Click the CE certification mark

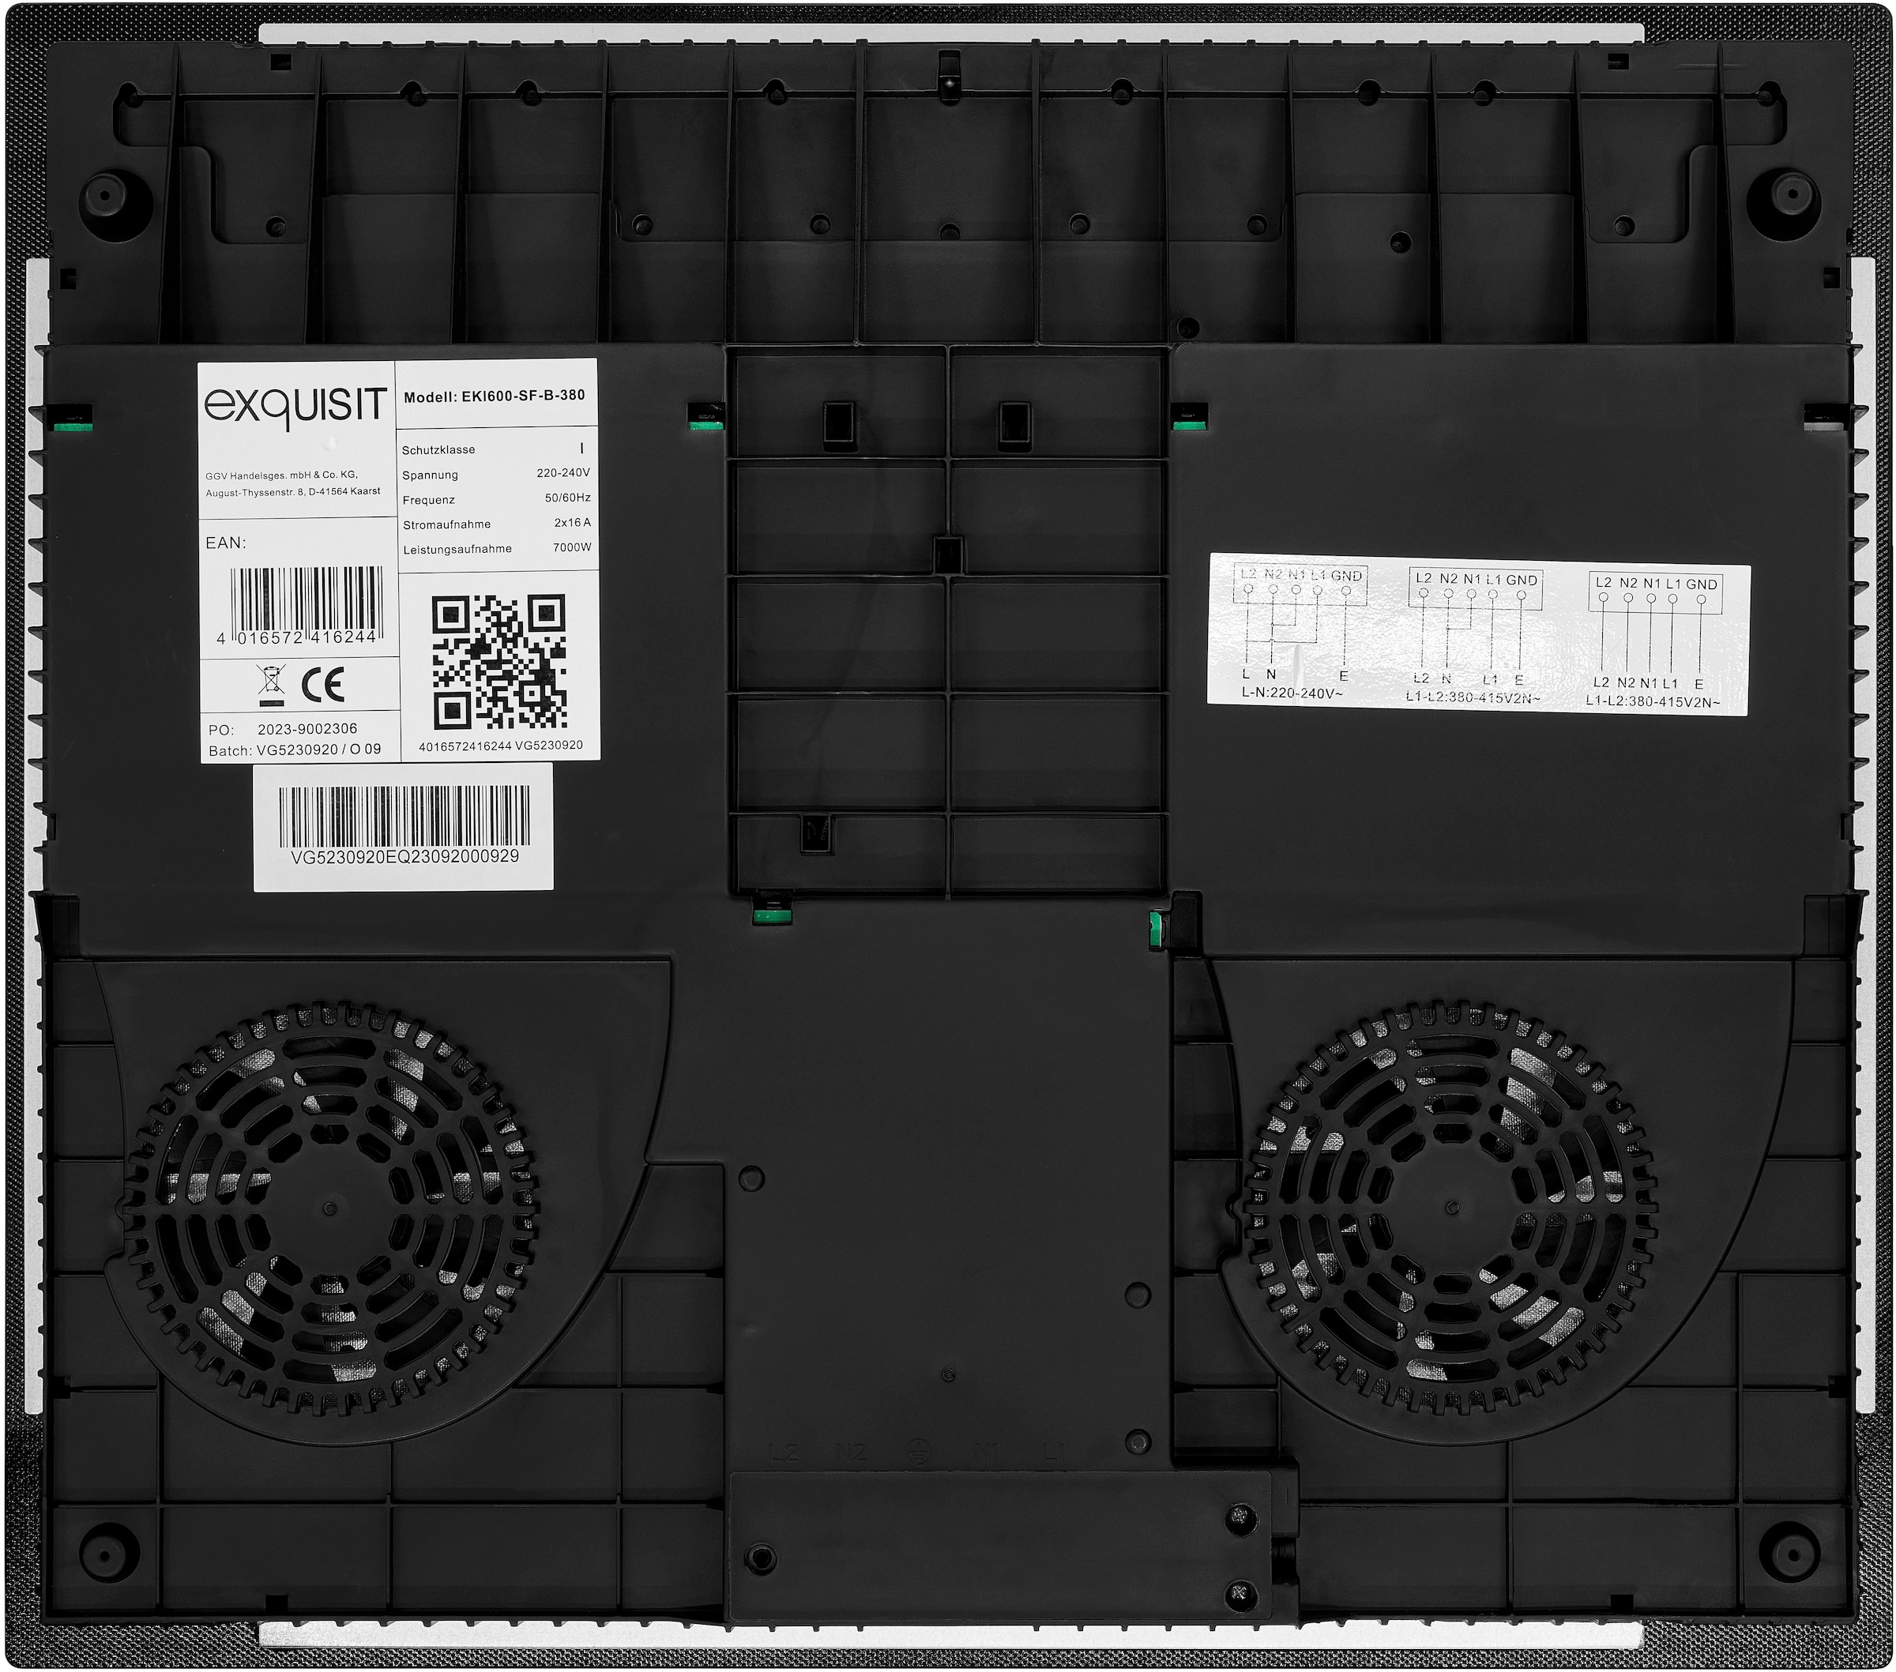pyautogui.click(x=323, y=685)
